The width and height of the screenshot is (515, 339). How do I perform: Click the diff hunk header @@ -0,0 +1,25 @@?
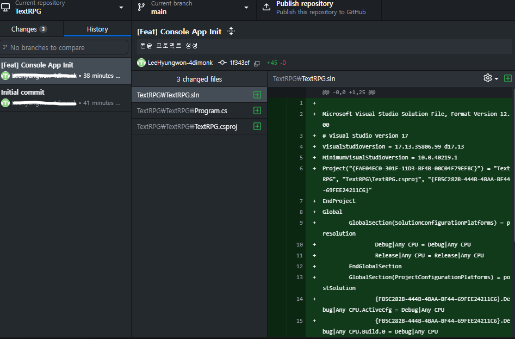tap(349, 93)
